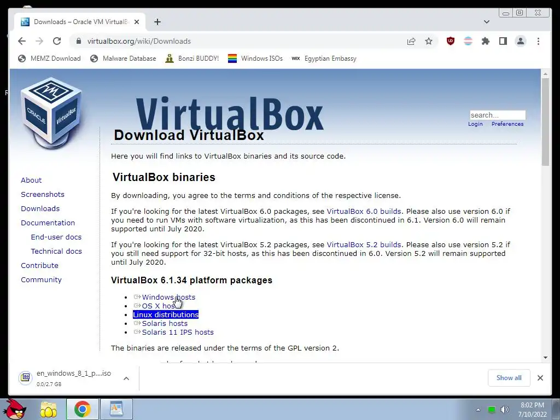Download the Windows hosts package
560x420 pixels.
(x=168, y=297)
